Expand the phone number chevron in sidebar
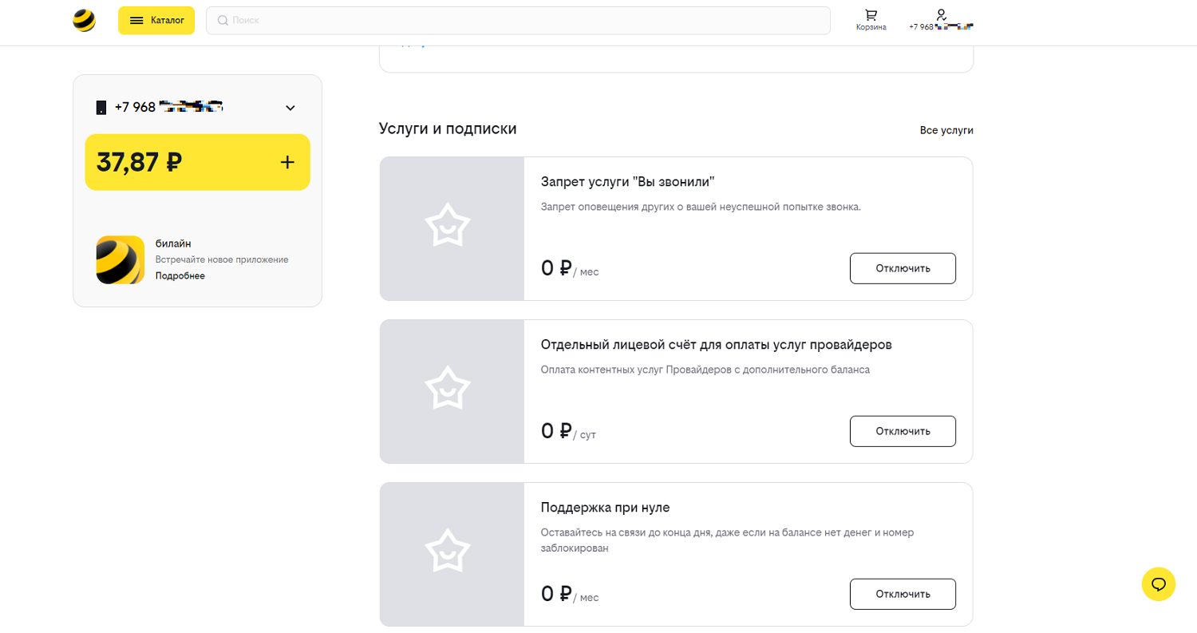 (x=290, y=108)
